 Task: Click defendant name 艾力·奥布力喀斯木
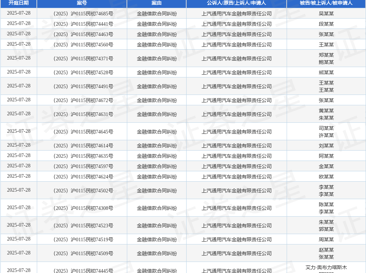click(326, 267)
